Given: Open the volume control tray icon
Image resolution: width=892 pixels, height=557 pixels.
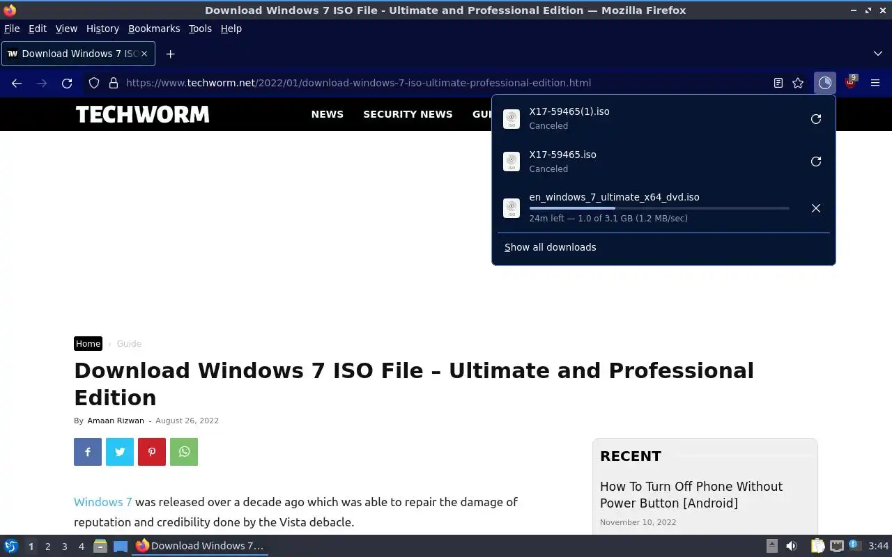Looking at the screenshot, I should [791, 546].
